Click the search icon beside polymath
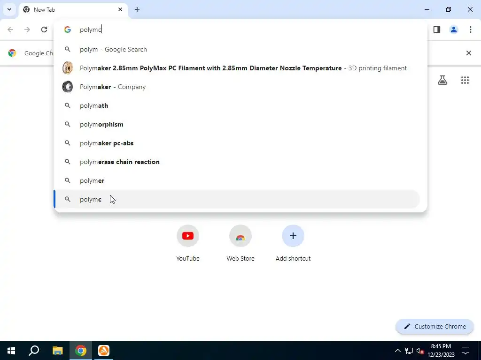 click(x=68, y=105)
